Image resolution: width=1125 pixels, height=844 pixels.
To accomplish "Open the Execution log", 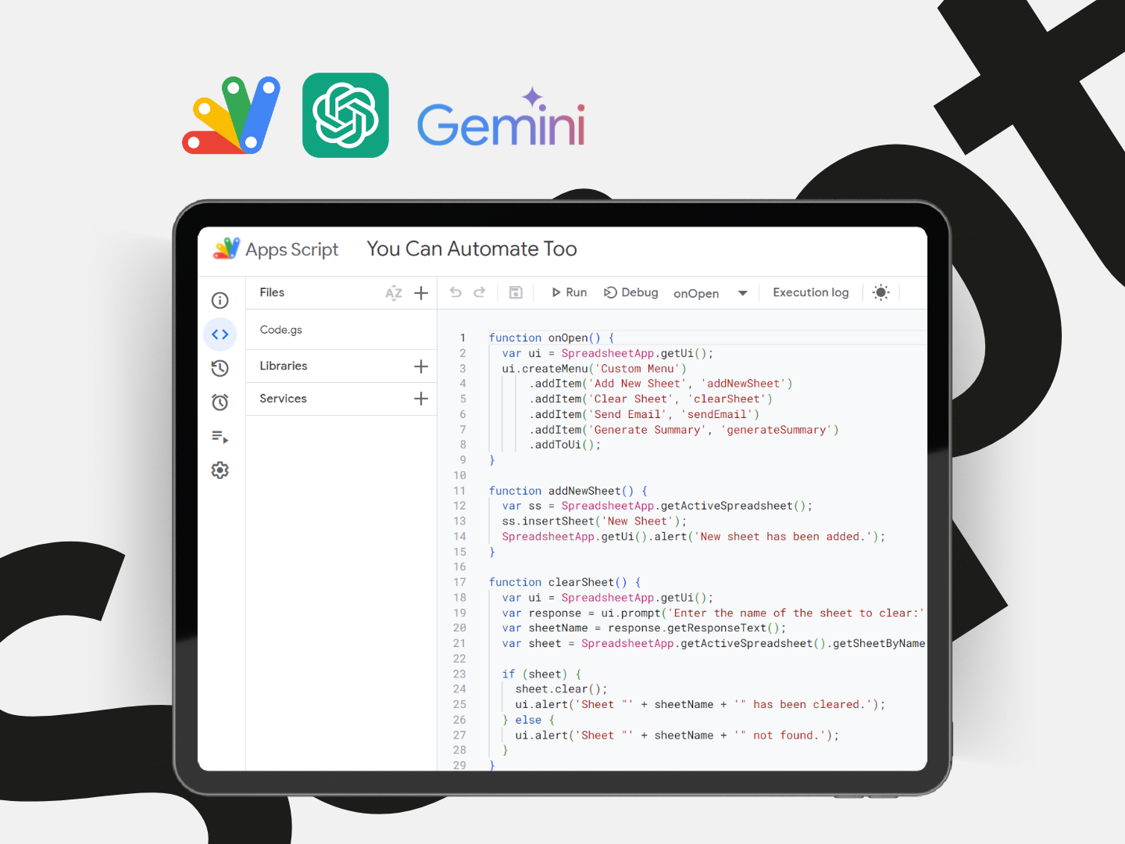I will (x=811, y=292).
